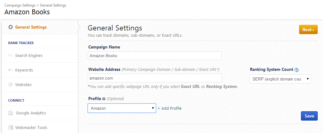Click the Ranking System Count help icon
323x133 pixels.
click(x=296, y=70)
